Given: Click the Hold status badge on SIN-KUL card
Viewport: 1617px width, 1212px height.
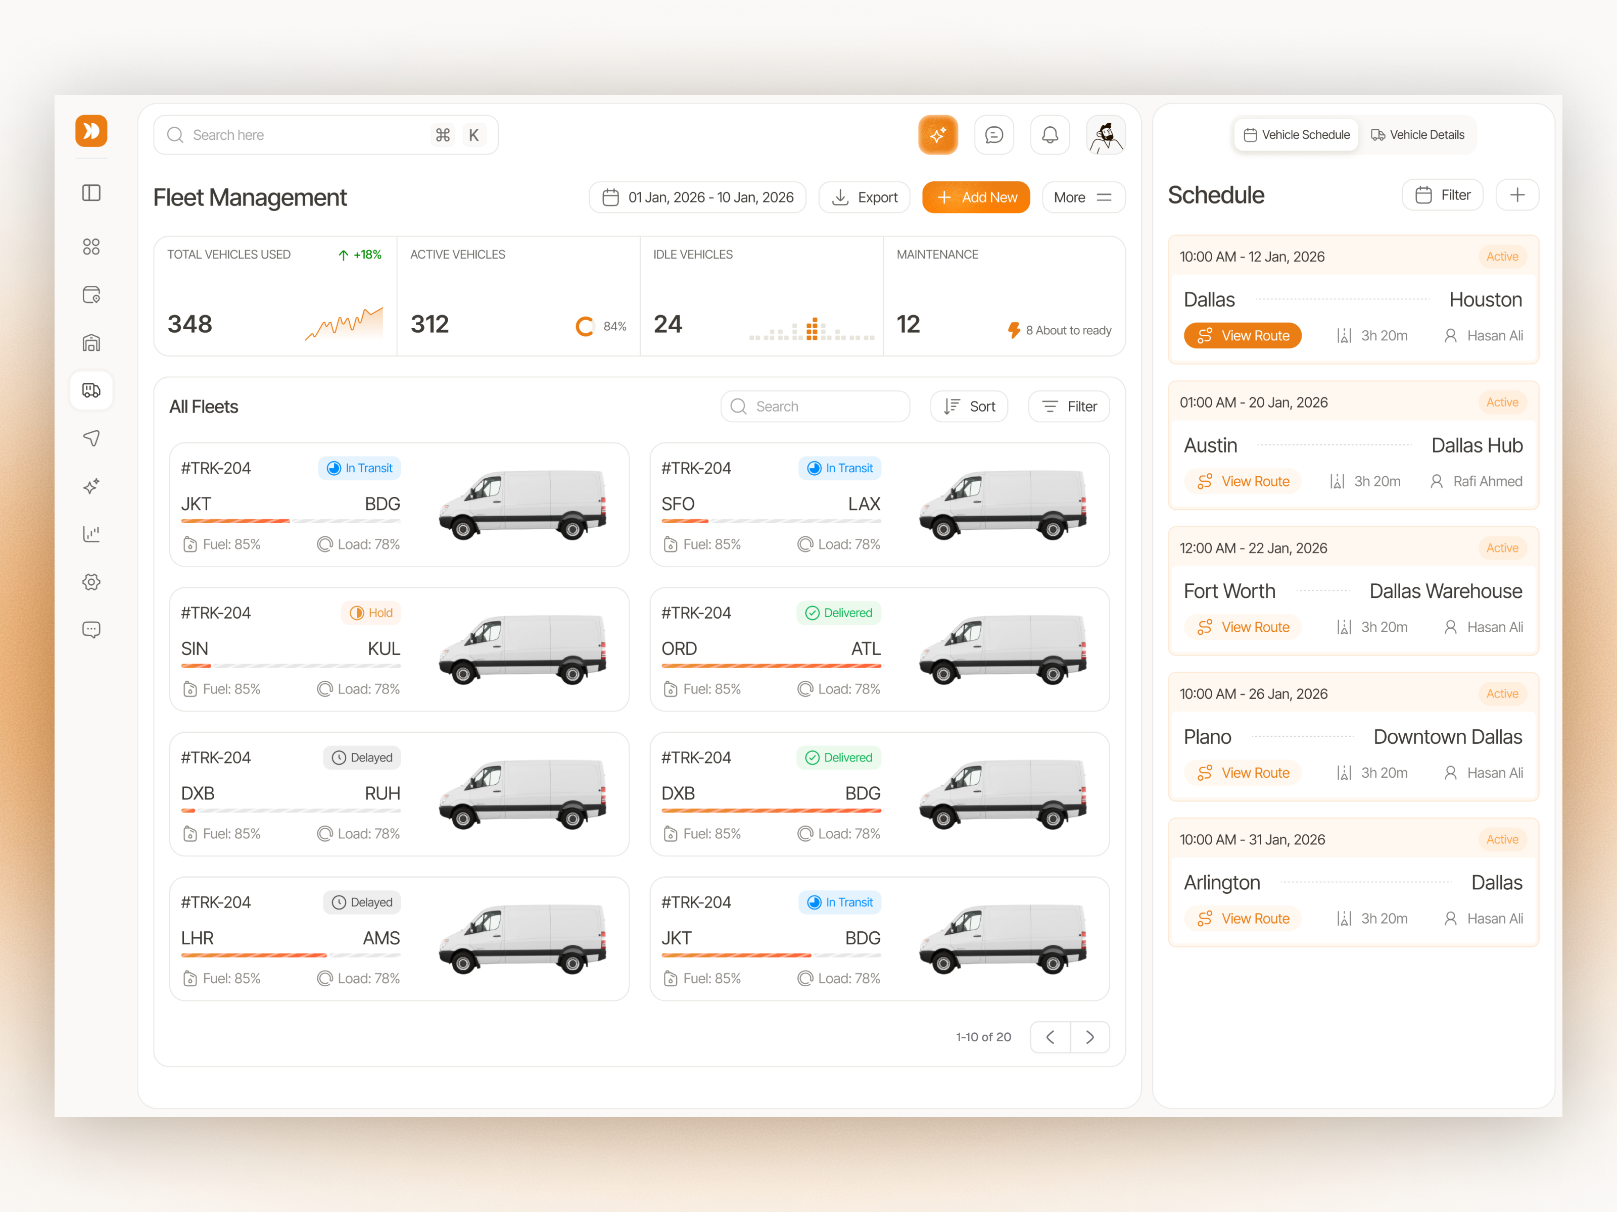Looking at the screenshot, I should (370, 613).
